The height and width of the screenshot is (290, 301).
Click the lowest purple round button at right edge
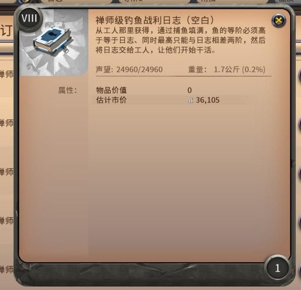coord(299,270)
